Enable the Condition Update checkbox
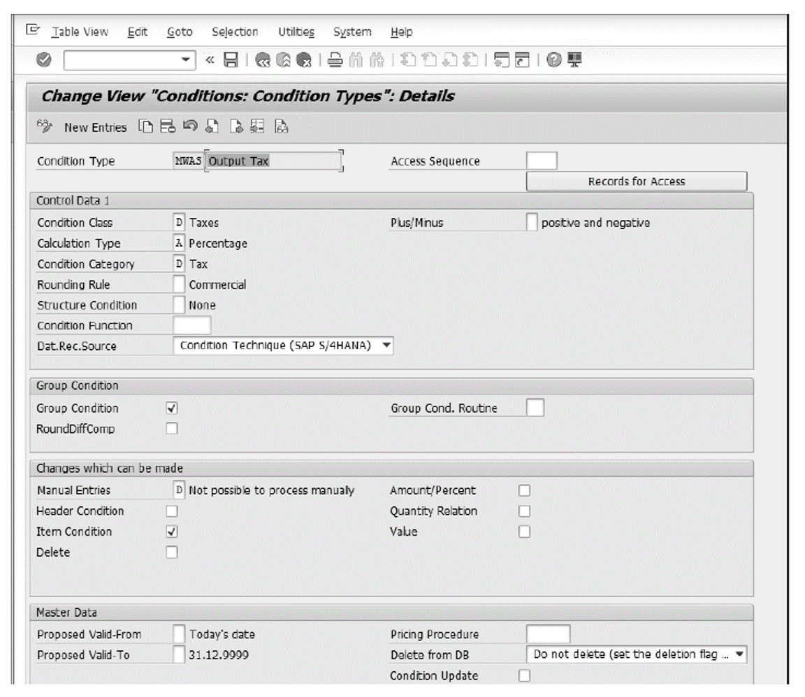Screen dimensions: 805x697 [x=524, y=675]
